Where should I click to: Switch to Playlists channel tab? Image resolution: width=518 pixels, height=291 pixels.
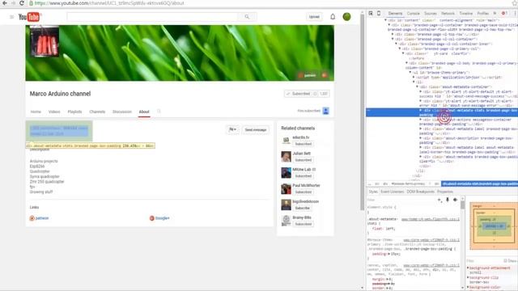[74, 112]
